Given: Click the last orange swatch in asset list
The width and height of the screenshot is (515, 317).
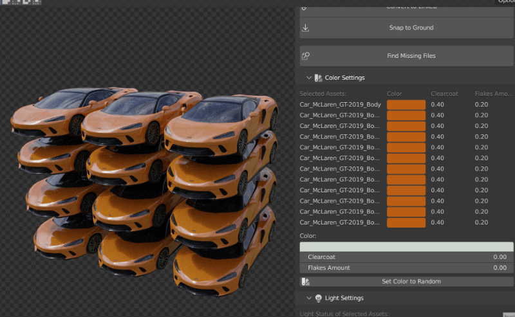Looking at the screenshot, I should coord(406,222).
